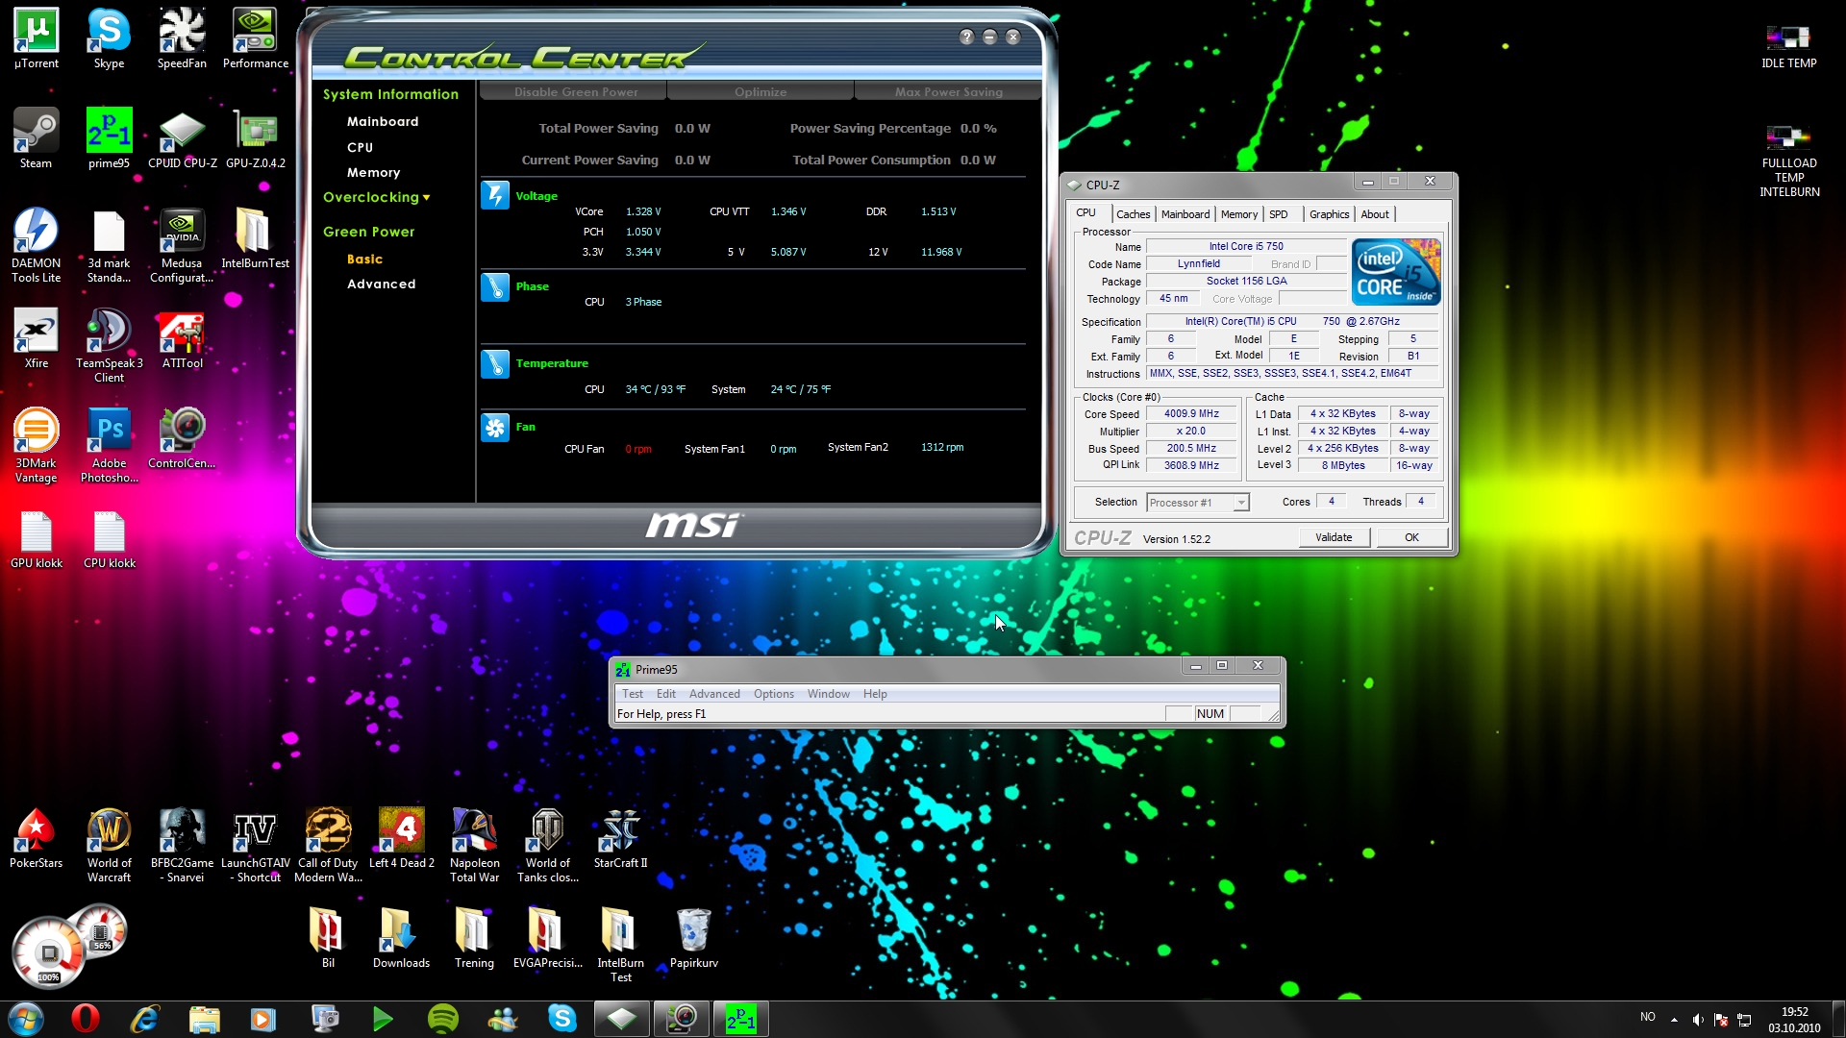Open DAEMON Tools Lite shortcut
Screen dimensions: 1846x1038
click(x=36, y=245)
